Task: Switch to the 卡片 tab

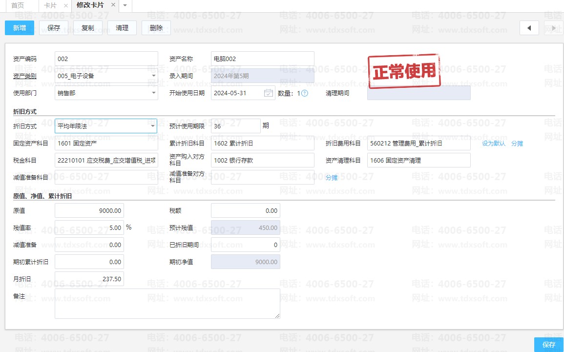Action: click(x=50, y=5)
